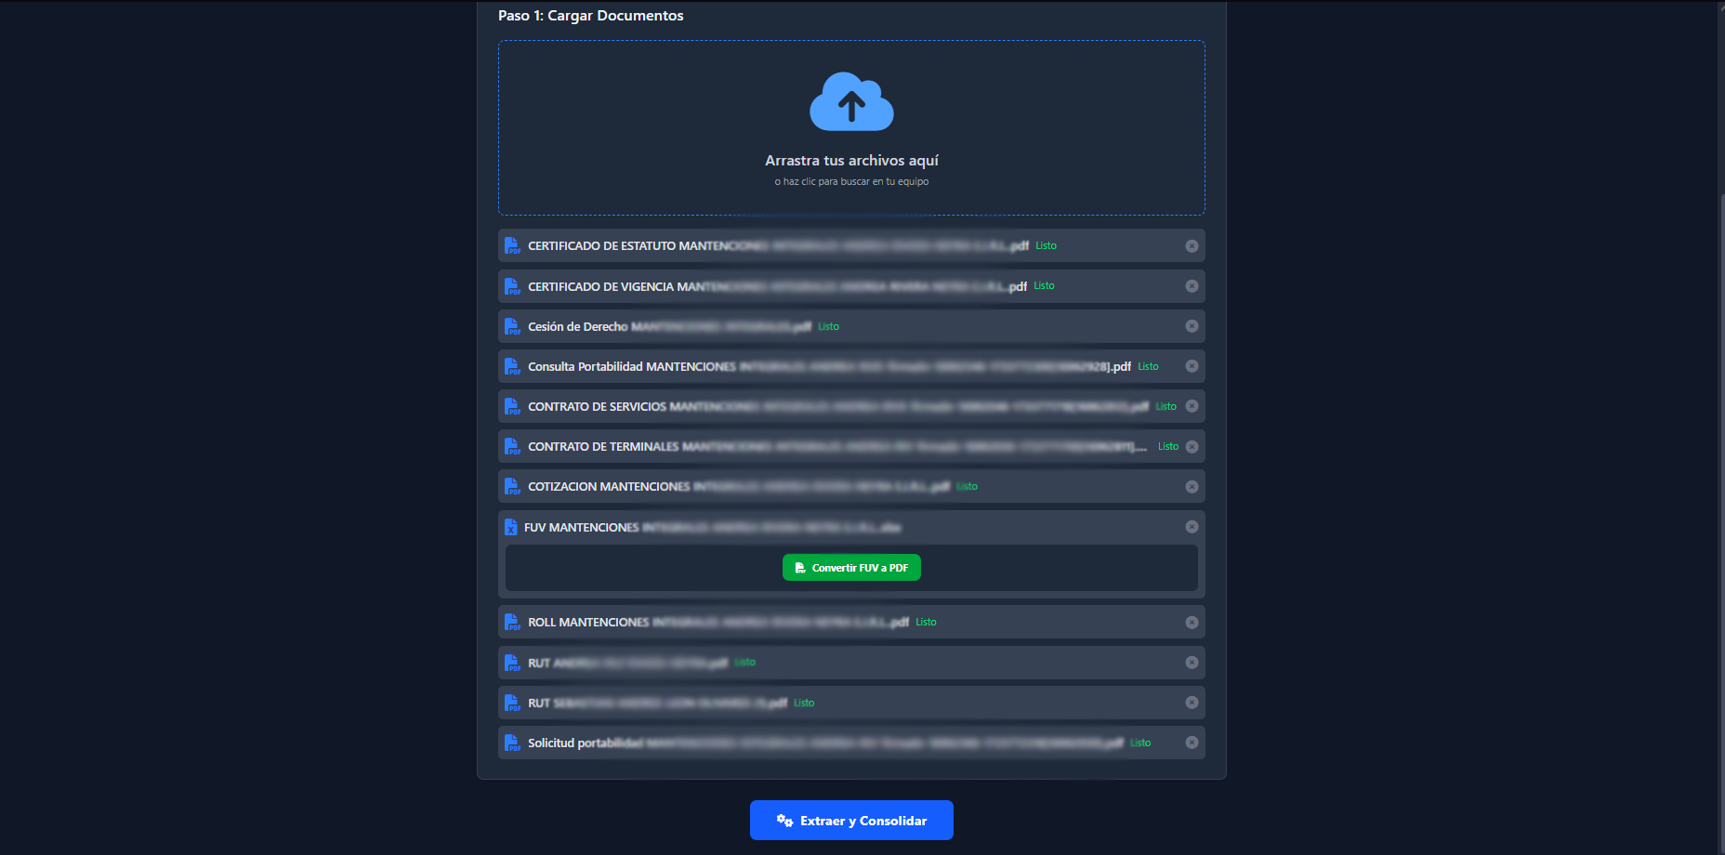Remove the Solicitud portabilidad file
1725x855 pixels.
pos(1192,743)
